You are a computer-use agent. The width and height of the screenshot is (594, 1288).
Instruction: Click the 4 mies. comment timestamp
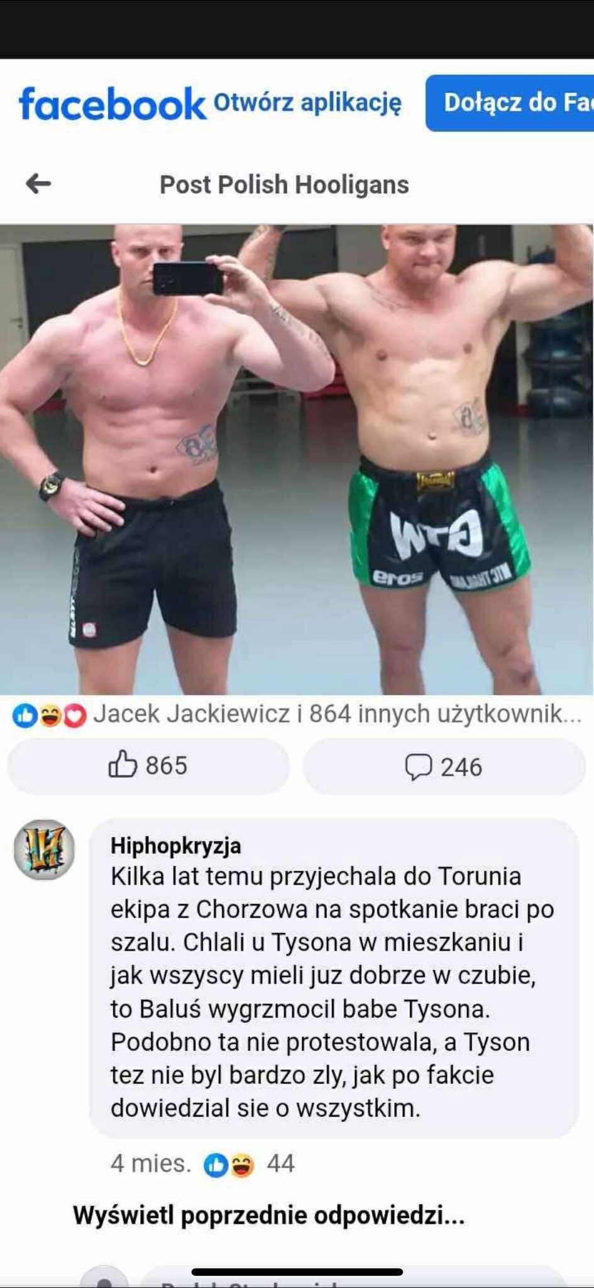point(151,1164)
